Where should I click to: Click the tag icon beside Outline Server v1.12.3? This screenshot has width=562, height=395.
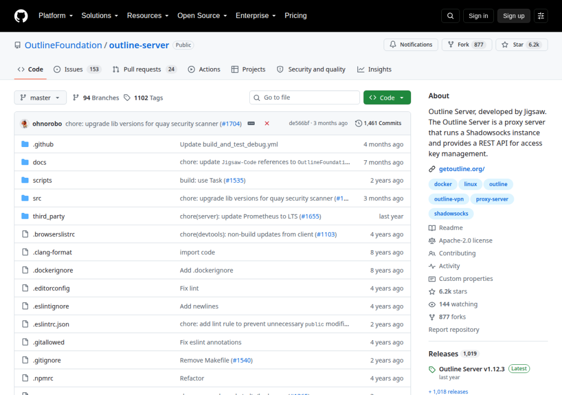[432, 370]
